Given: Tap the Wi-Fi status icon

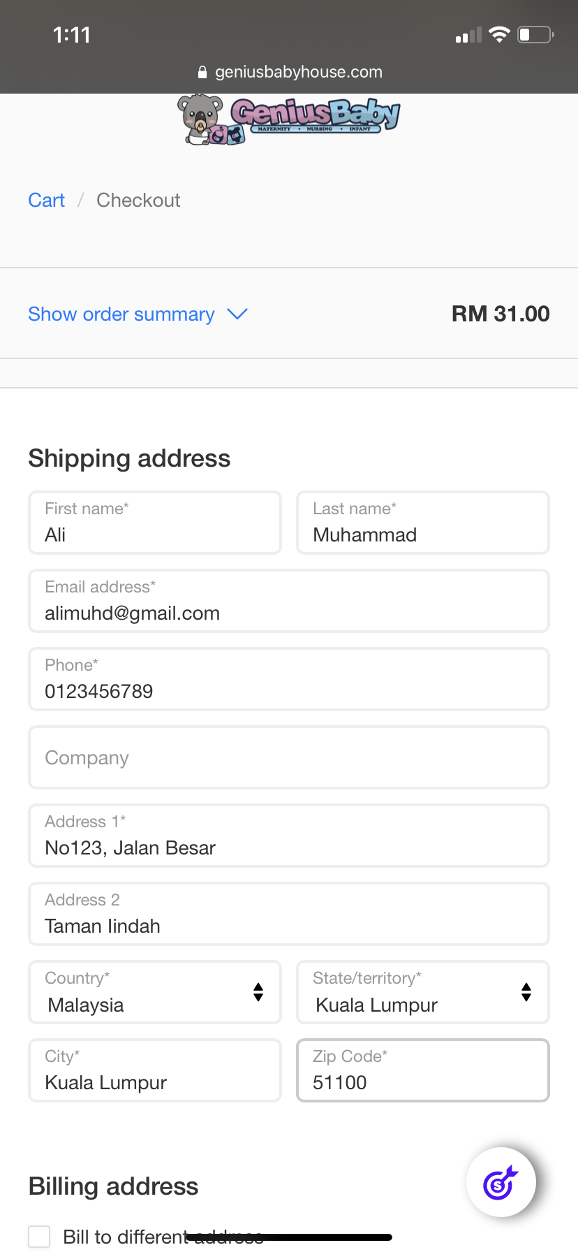Looking at the screenshot, I should (499, 34).
